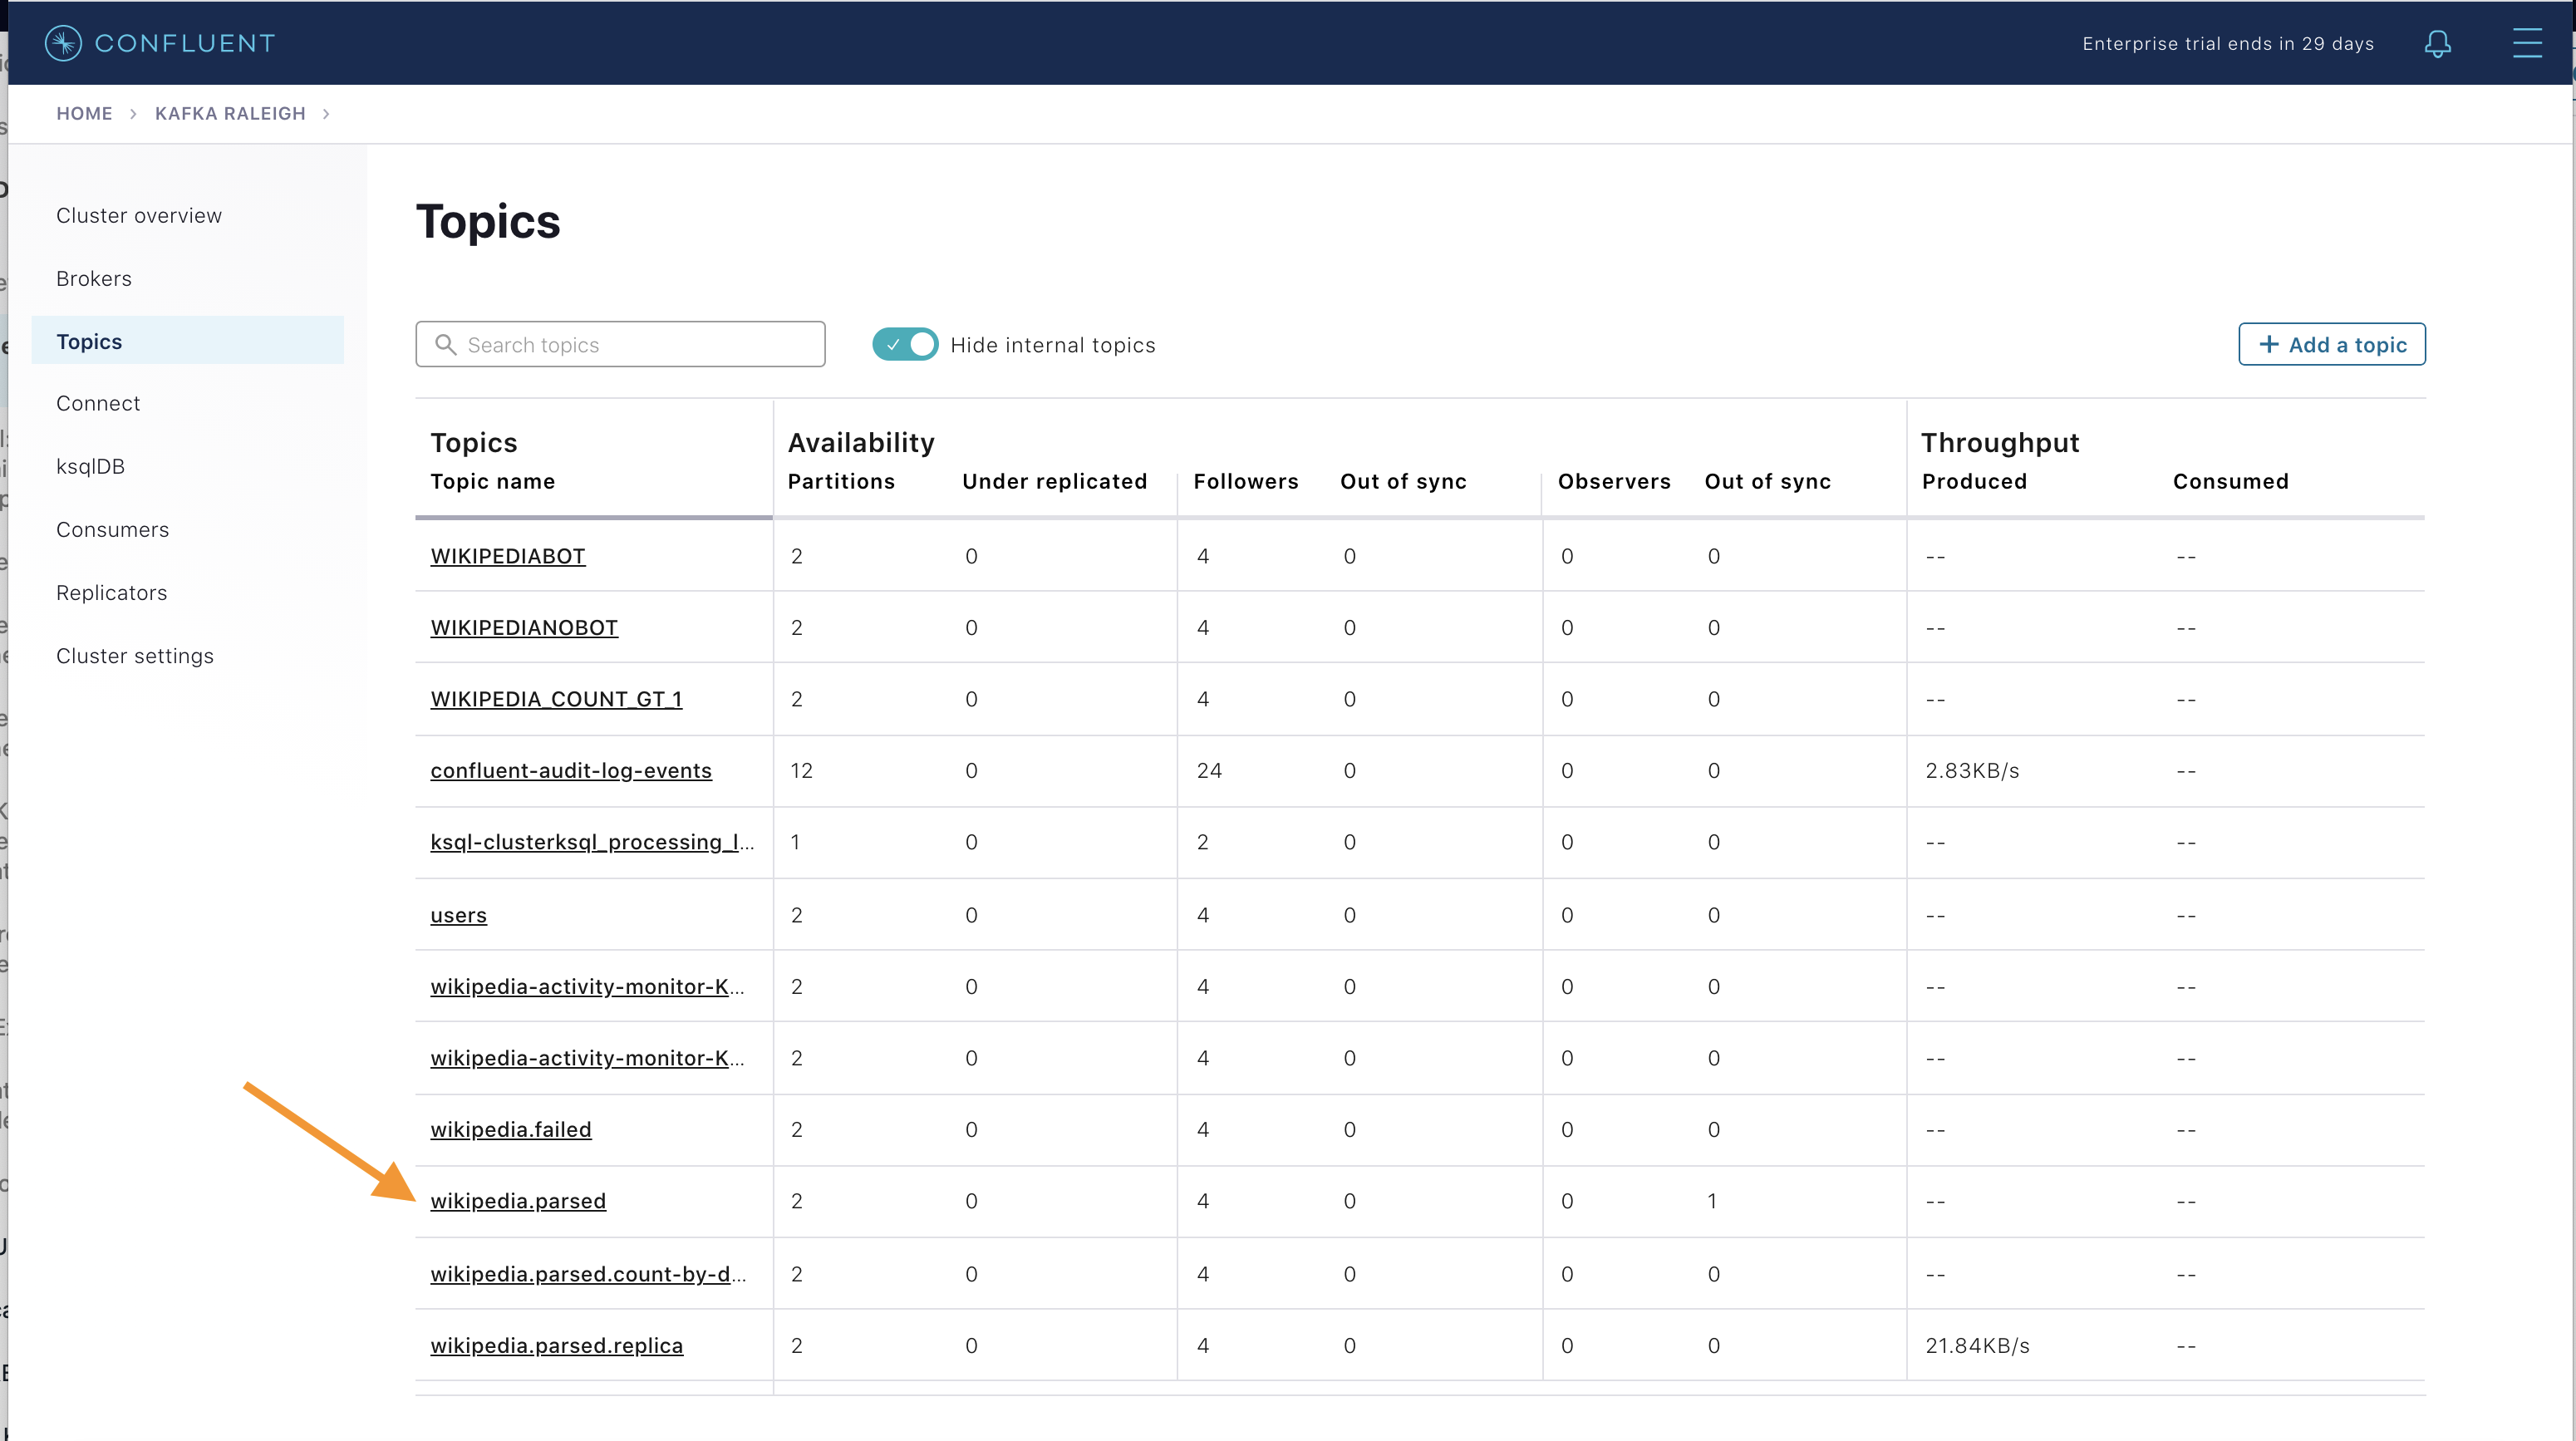This screenshot has width=2576, height=1441.
Task: Sort by Observers column header
Action: (x=1614, y=481)
